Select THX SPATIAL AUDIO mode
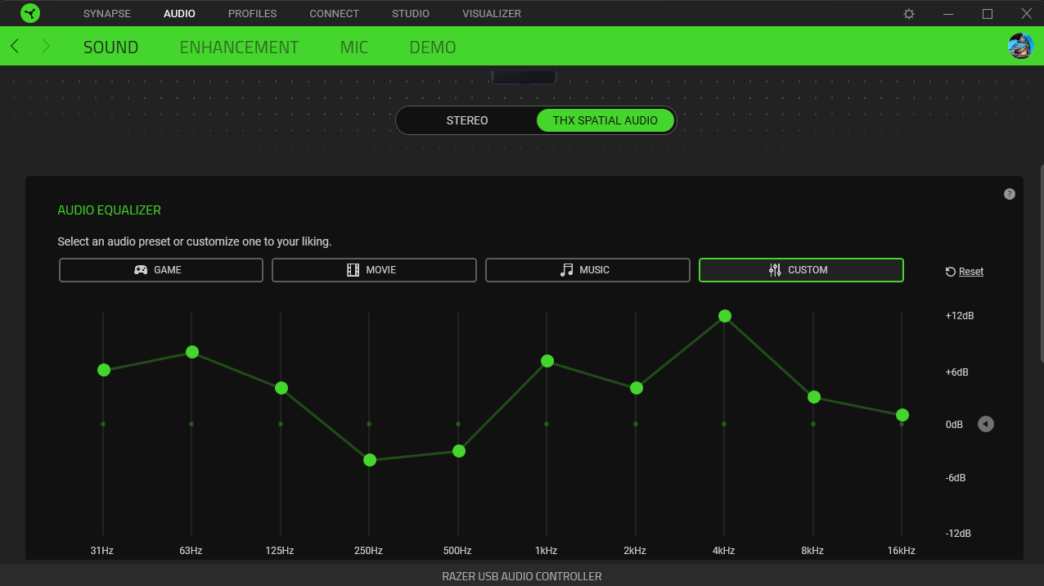Viewport: 1044px width, 586px height. (605, 120)
